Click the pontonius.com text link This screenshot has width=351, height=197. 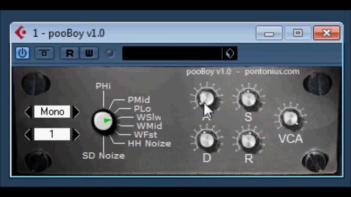(x=272, y=72)
